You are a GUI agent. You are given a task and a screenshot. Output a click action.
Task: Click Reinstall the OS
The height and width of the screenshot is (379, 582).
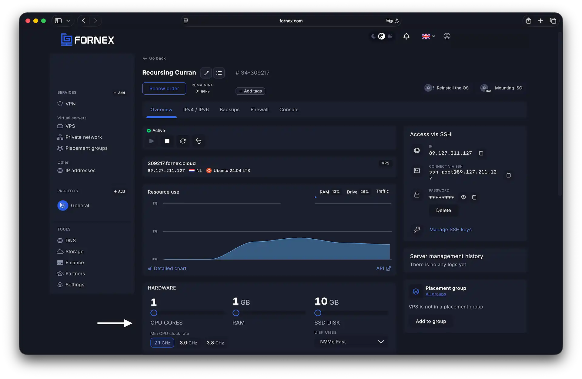click(446, 88)
